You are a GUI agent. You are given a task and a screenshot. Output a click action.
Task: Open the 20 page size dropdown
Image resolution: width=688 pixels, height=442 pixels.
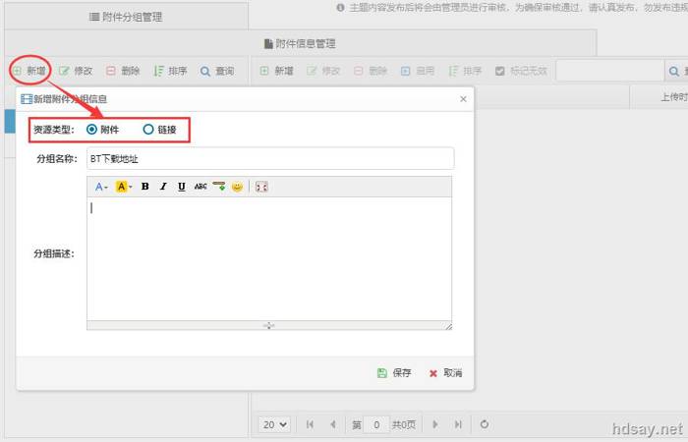pos(275,424)
